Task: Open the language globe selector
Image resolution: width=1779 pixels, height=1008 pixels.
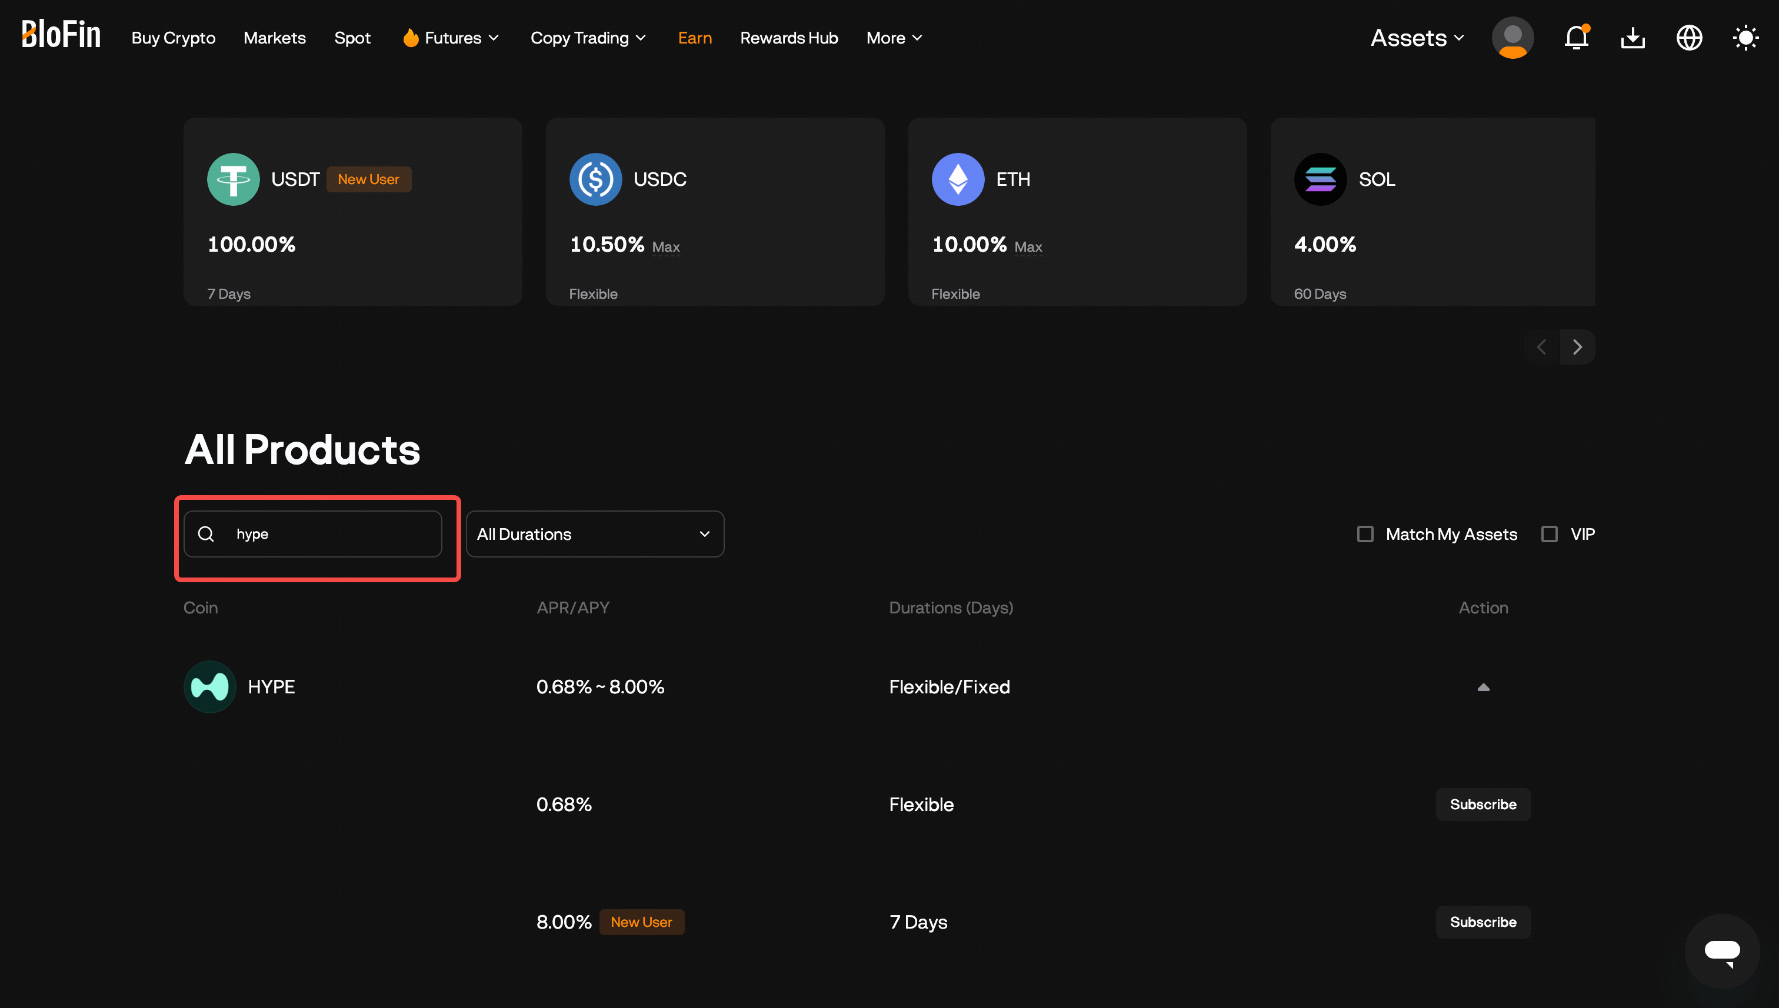Action: [1688, 38]
